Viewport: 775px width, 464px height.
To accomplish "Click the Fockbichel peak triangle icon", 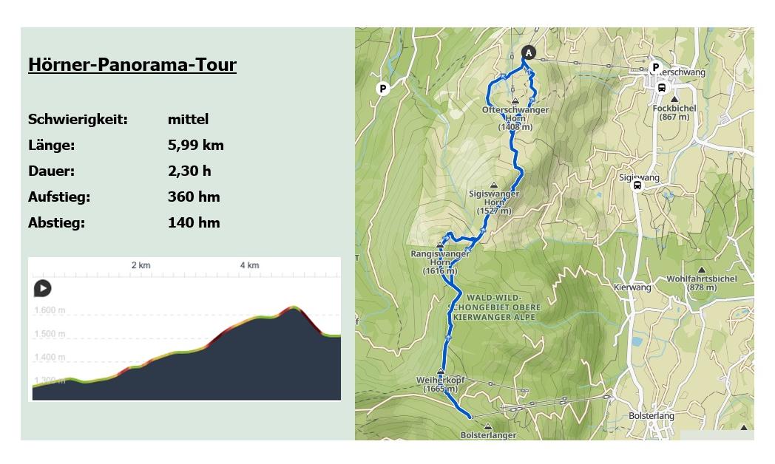I will pos(674,99).
